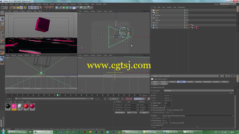Open the Simulate menu

point(45,4)
